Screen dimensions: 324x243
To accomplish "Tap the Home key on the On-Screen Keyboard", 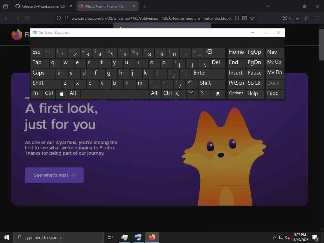I will click(x=236, y=53).
